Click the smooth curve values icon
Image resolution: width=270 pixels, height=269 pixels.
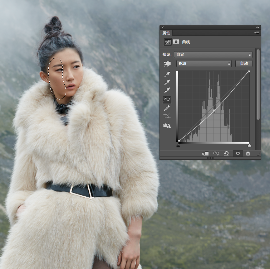tap(167, 116)
